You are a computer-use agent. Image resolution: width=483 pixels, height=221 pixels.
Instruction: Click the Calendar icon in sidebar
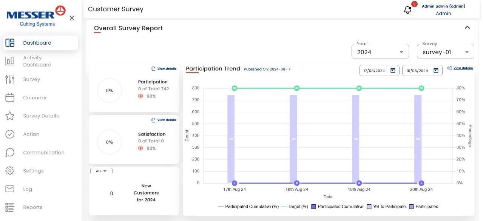[10, 98]
